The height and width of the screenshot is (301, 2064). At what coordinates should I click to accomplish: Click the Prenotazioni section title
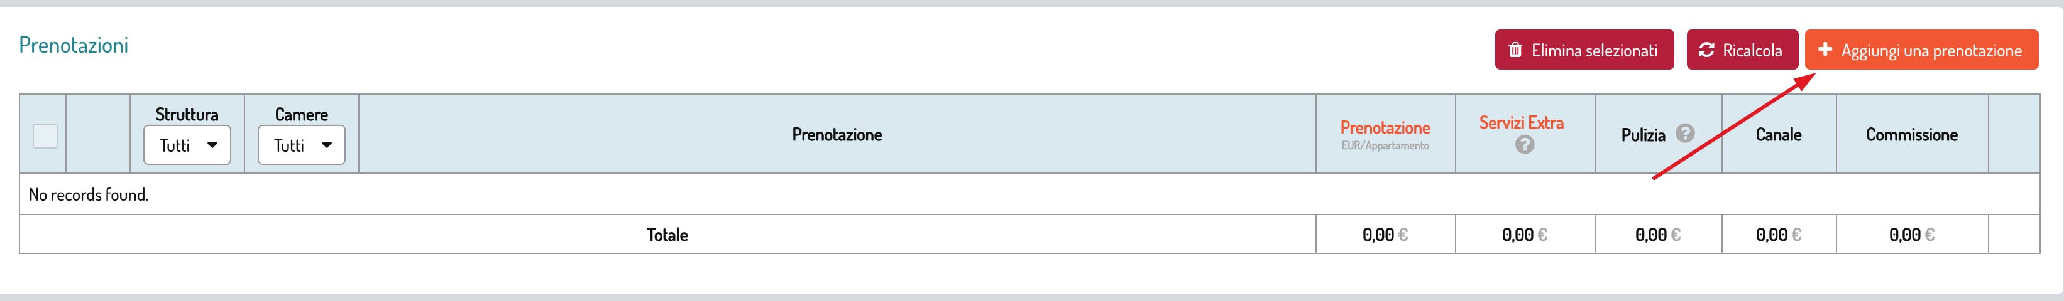74,46
